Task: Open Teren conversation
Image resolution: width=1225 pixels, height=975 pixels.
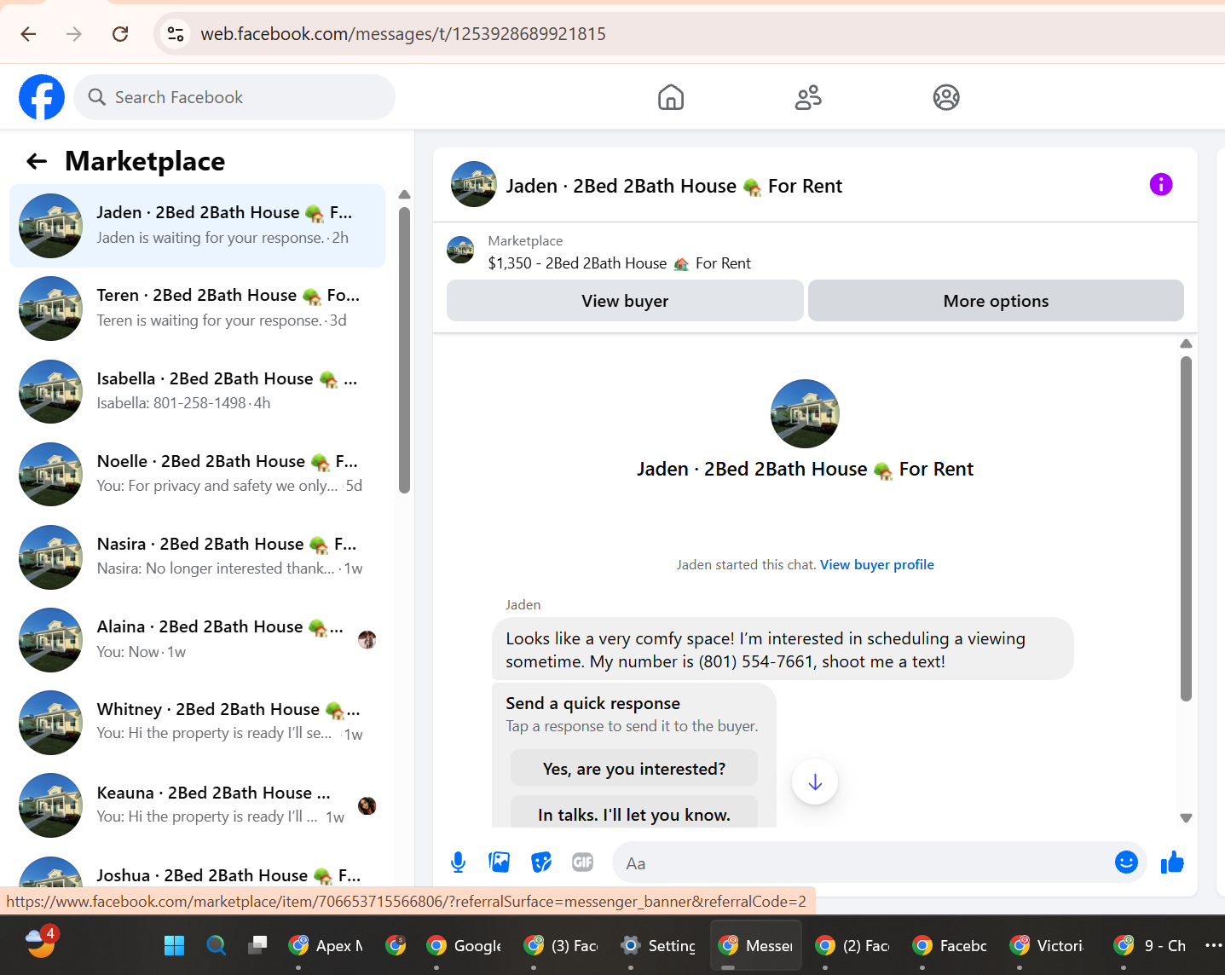Action: click(197, 308)
